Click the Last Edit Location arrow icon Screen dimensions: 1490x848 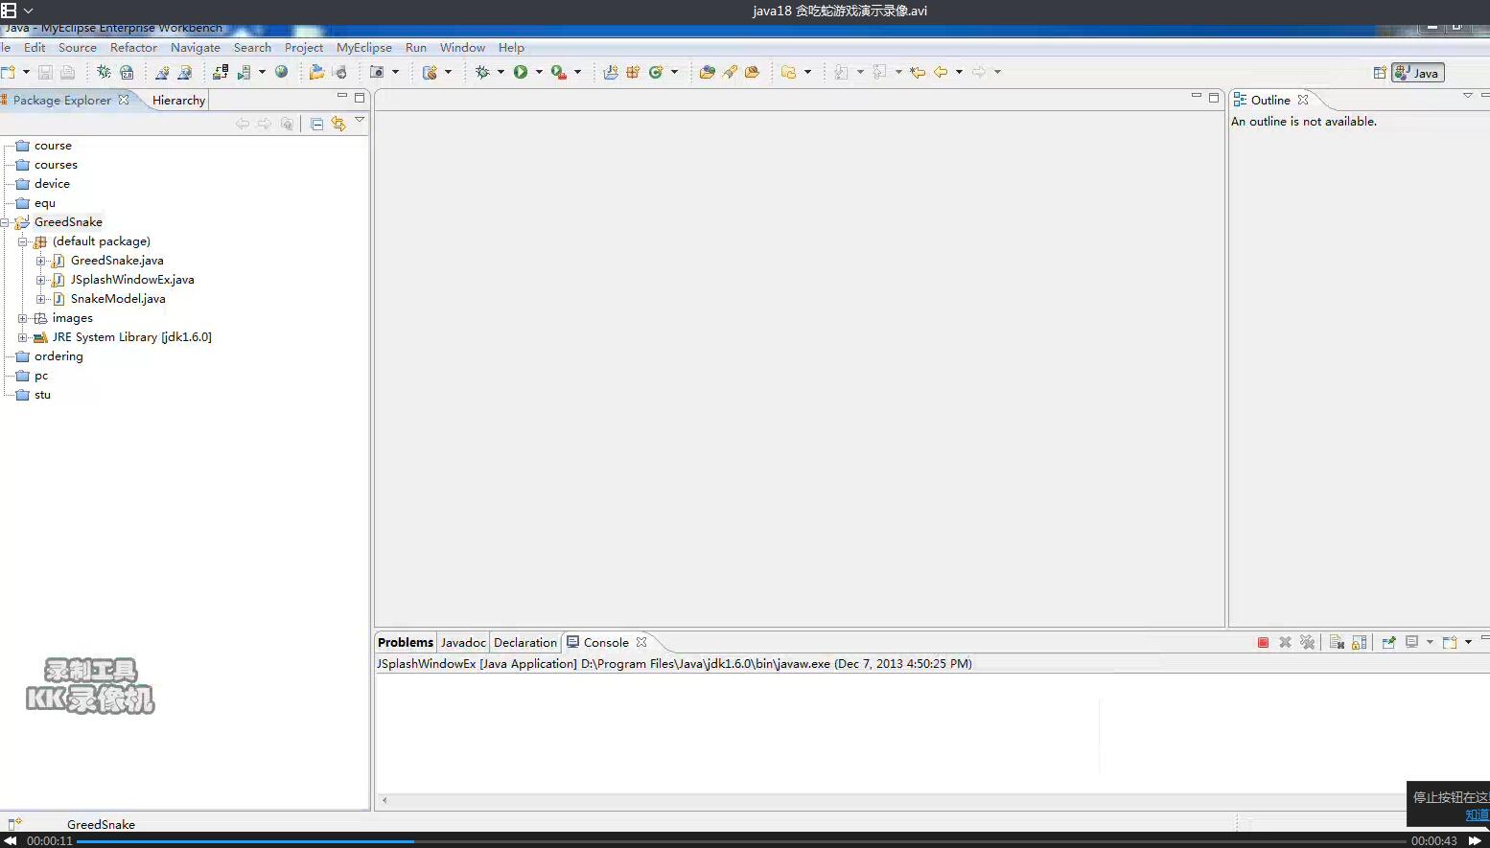(x=918, y=72)
